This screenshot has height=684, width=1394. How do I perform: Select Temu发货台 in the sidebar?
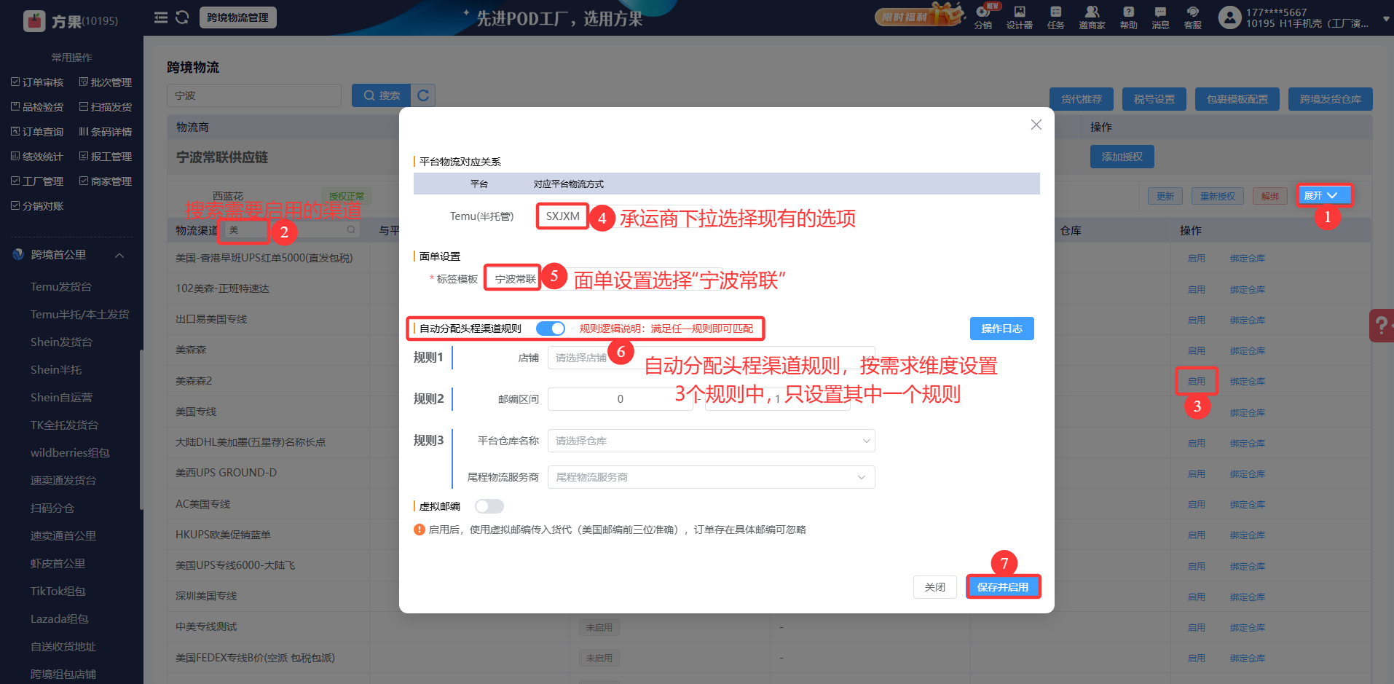pyautogui.click(x=61, y=287)
